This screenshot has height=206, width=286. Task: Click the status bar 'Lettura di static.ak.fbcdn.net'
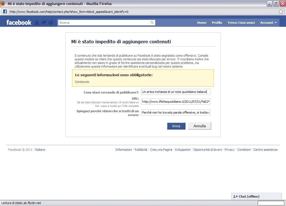point(21,203)
